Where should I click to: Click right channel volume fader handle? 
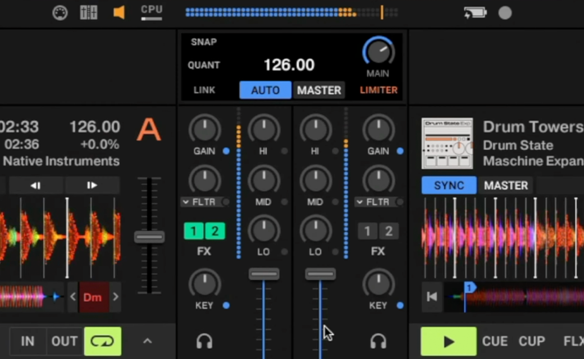point(320,274)
